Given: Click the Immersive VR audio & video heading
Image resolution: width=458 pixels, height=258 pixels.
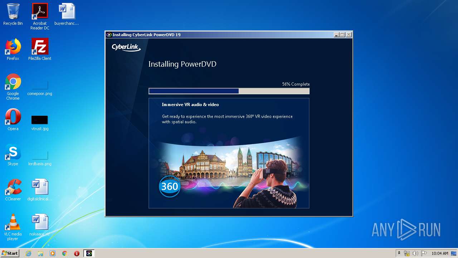Looking at the screenshot, I should coord(190,105).
